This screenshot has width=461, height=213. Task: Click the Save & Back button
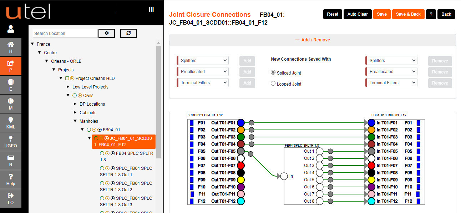tap(408, 14)
